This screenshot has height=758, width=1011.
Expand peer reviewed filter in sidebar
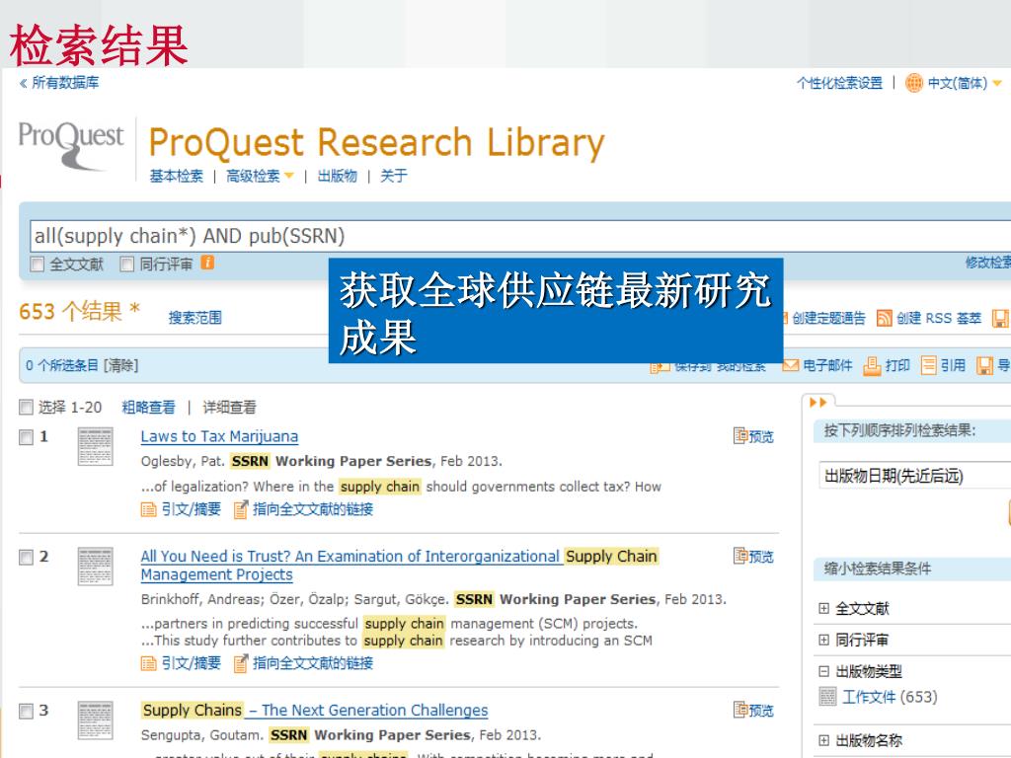(x=823, y=640)
